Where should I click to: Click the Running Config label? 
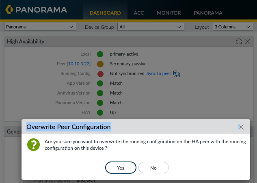(x=76, y=73)
